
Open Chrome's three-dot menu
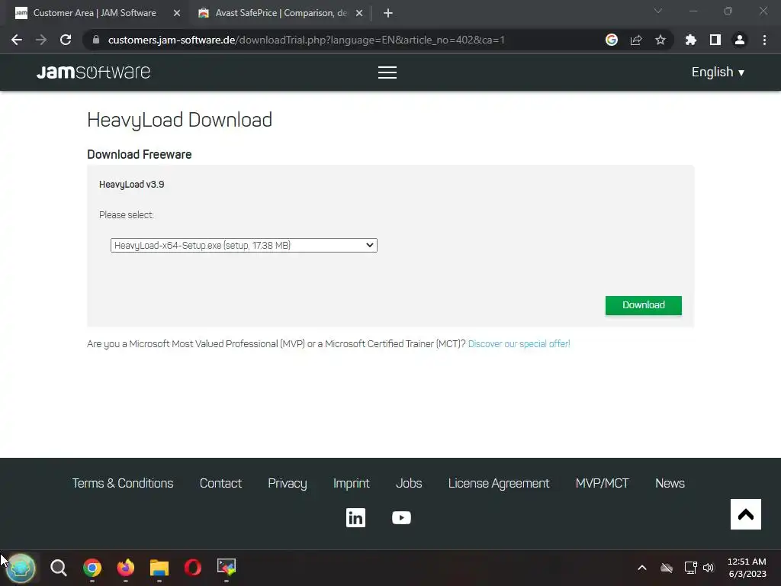click(764, 40)
